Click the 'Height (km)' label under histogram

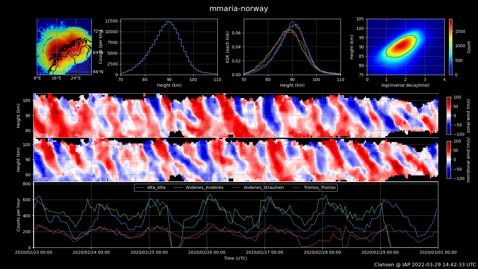click(x=169, y=85)
